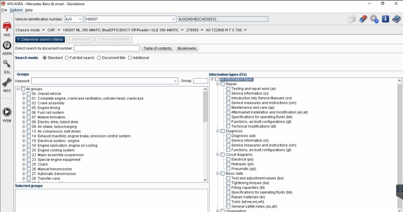Expand the 27 Automatic transmission node
Screen dimensions: 403x212
(24, 174)
